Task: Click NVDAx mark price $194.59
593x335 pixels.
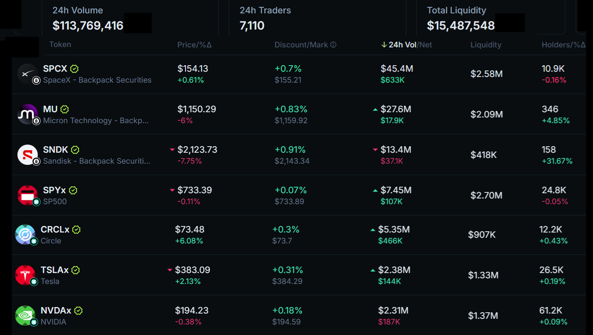Action: (287, 322)
